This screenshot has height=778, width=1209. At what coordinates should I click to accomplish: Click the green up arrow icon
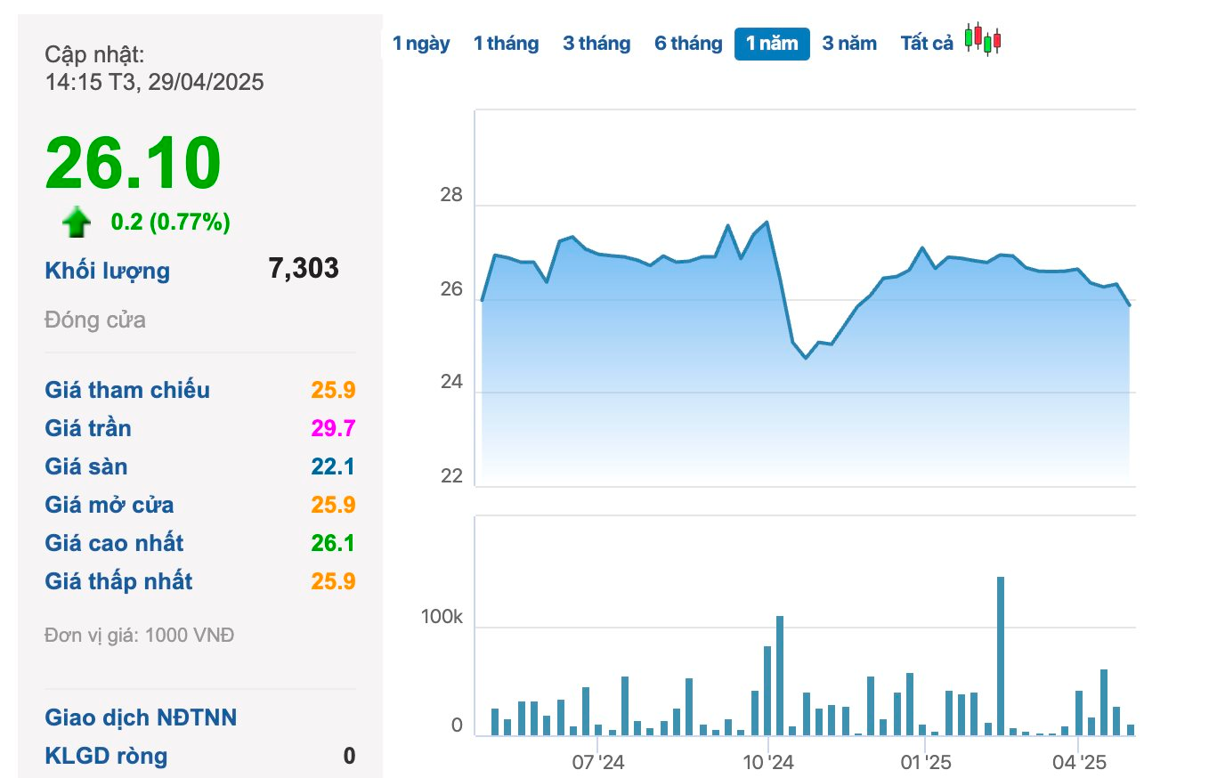(x=77, y=223)
